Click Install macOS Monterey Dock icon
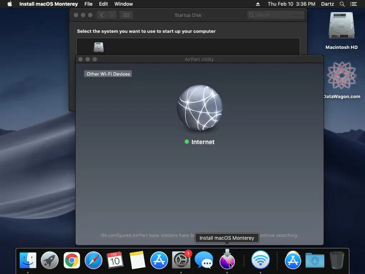Image resolution: width=365 pixels, height=274 pixels. [x=227, y=260]
